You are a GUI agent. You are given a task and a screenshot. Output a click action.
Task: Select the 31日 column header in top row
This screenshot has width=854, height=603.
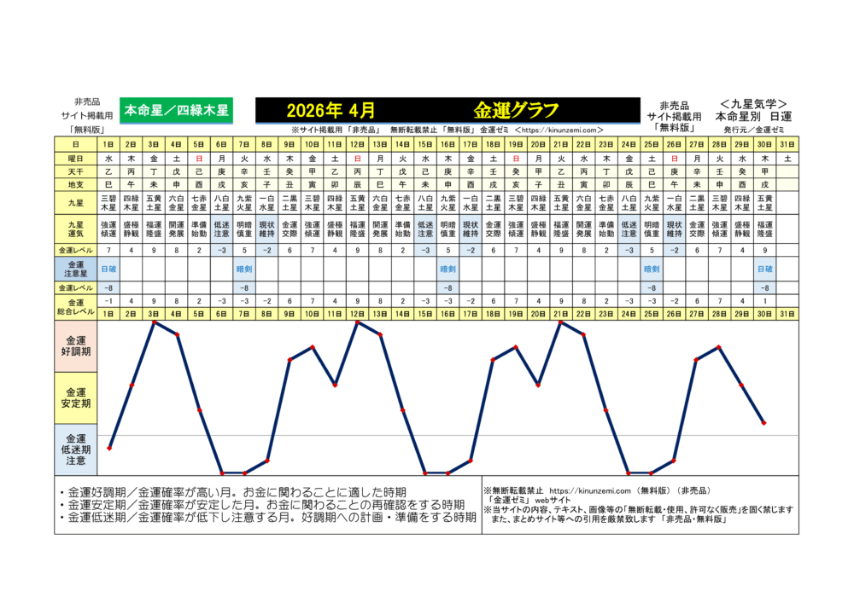[x=787, y=145]
